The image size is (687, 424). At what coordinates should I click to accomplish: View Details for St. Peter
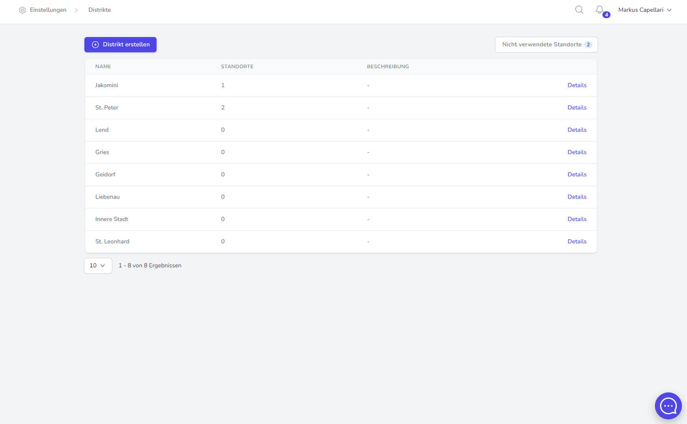577,107
